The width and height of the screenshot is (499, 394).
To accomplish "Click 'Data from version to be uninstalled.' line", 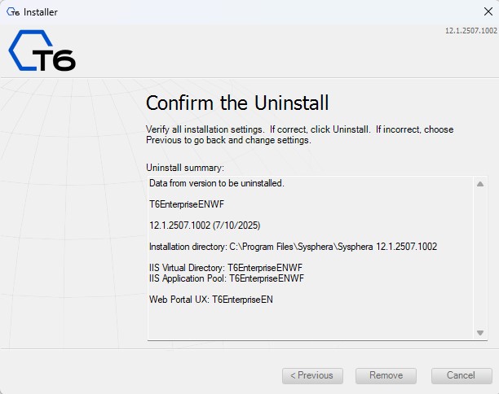I will 216,183.
